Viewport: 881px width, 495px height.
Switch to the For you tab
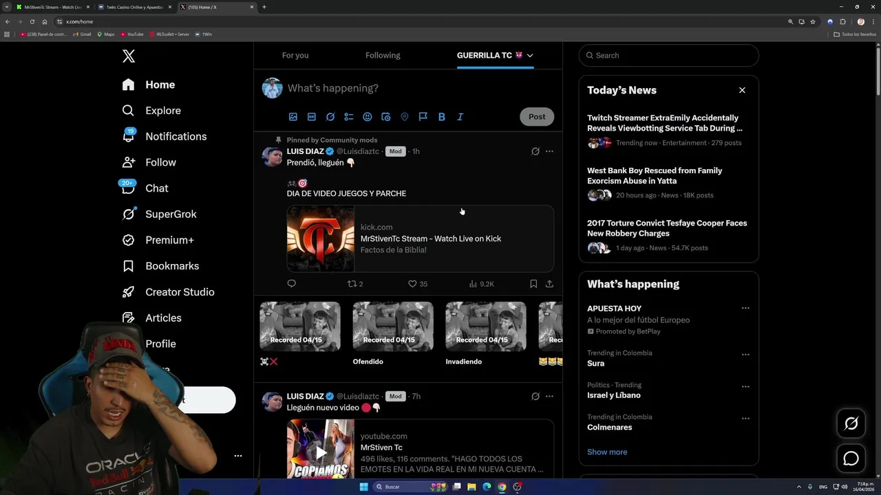point(295,56)
